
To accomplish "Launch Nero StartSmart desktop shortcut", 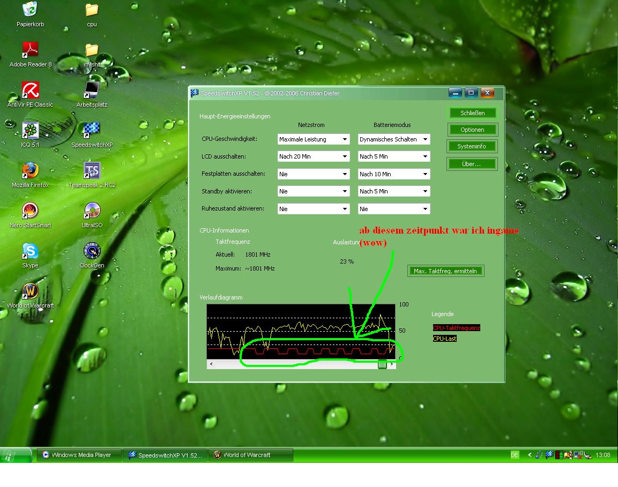I will click(x=31, y=215).
